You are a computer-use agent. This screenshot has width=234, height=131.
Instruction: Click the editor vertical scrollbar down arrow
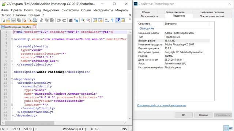[129, 118]
